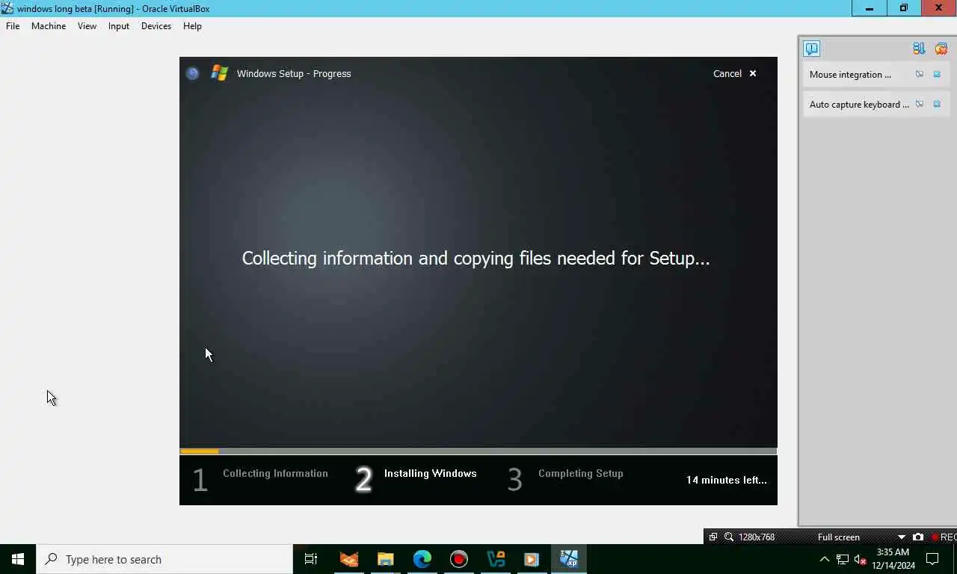Image resolution: width=957 pixels, height=574 pixels.
Task: Open the Devices menu
Action: coord(156,26)
